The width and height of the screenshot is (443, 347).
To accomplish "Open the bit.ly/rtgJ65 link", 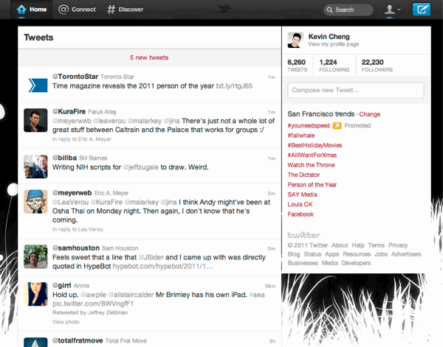I will (x=234, y=86).
